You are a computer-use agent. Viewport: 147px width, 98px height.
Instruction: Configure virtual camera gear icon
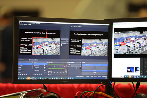point(107,69)
